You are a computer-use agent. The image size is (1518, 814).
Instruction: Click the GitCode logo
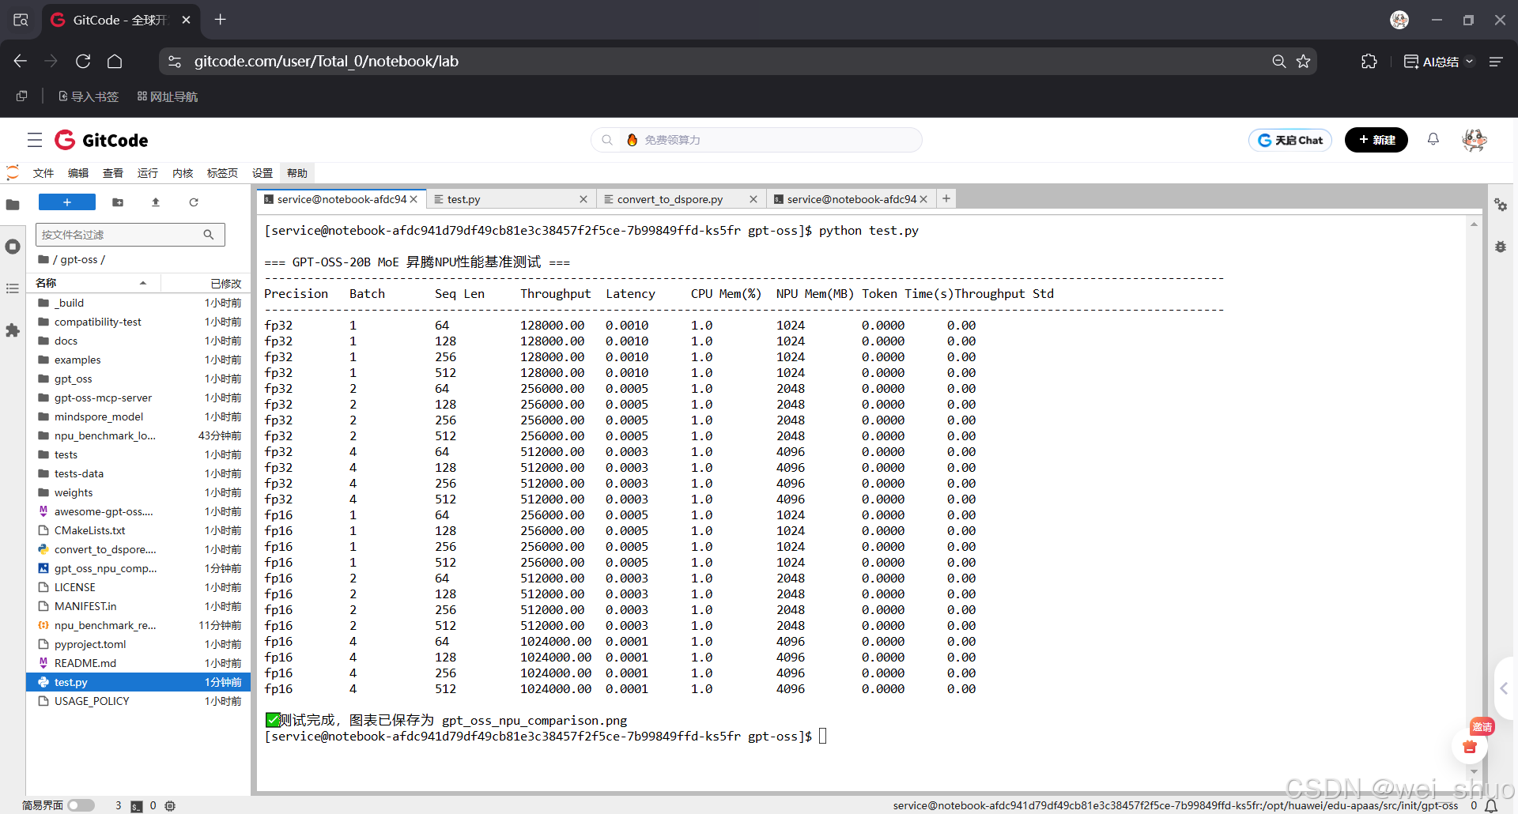(101, 140)
